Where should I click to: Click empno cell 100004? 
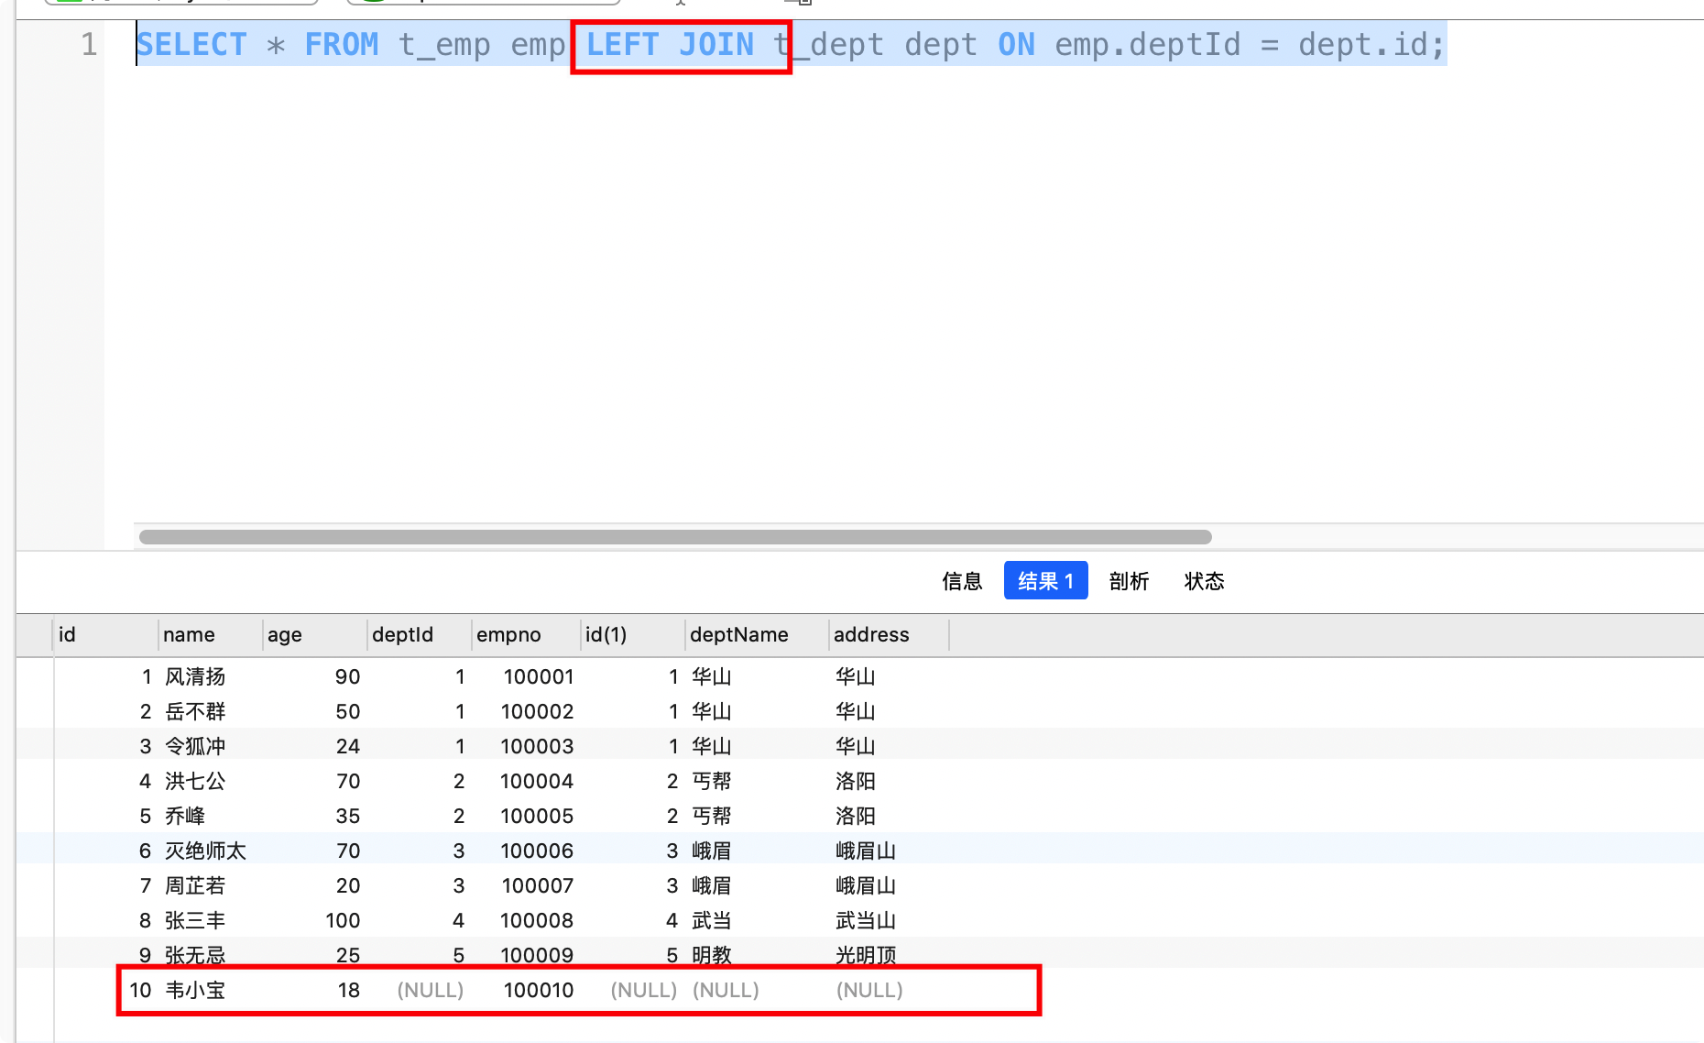pyautogui.click(x=538, y=781)
